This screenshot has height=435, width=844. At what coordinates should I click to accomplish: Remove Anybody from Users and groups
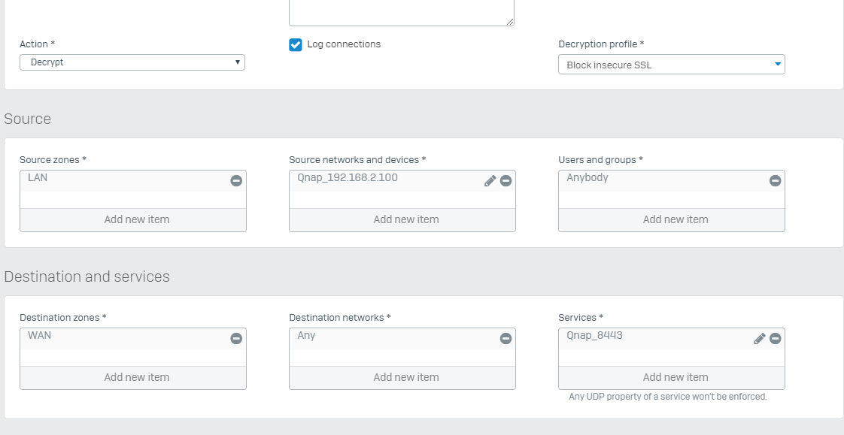(775, 180)
